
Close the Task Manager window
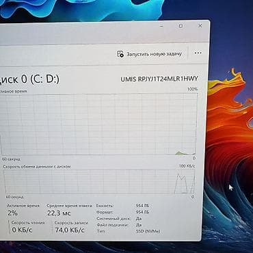[x=200, y=25]
